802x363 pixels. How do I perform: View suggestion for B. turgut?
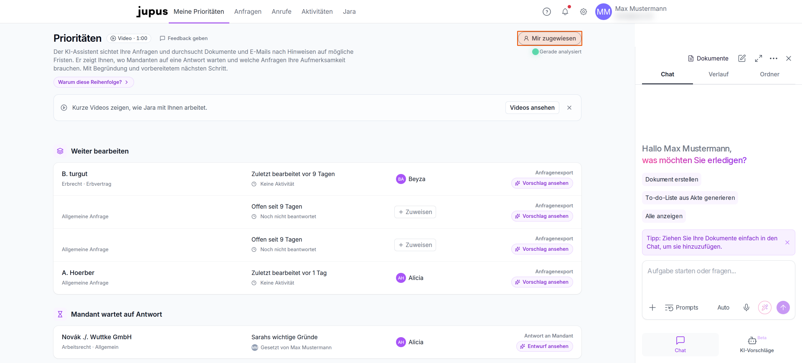542,183
